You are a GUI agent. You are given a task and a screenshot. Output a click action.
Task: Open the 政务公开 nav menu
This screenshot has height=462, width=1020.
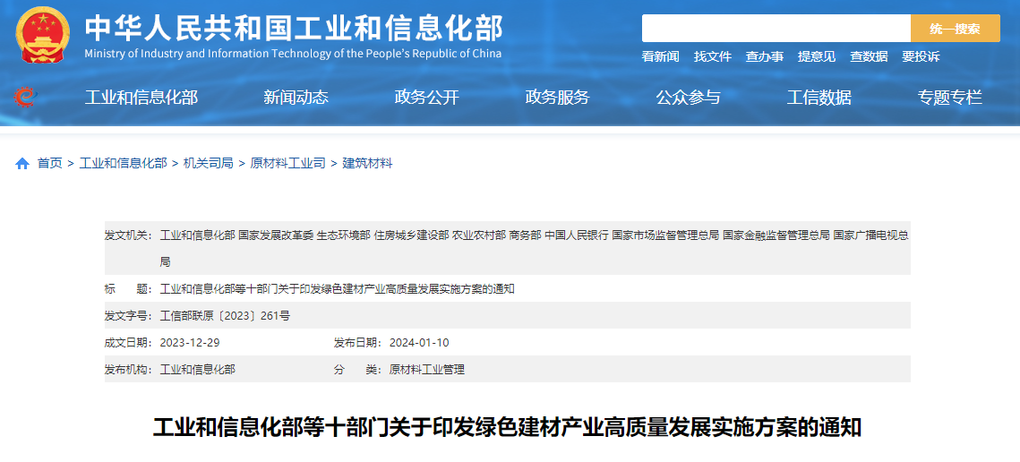[x=427, y=98]
